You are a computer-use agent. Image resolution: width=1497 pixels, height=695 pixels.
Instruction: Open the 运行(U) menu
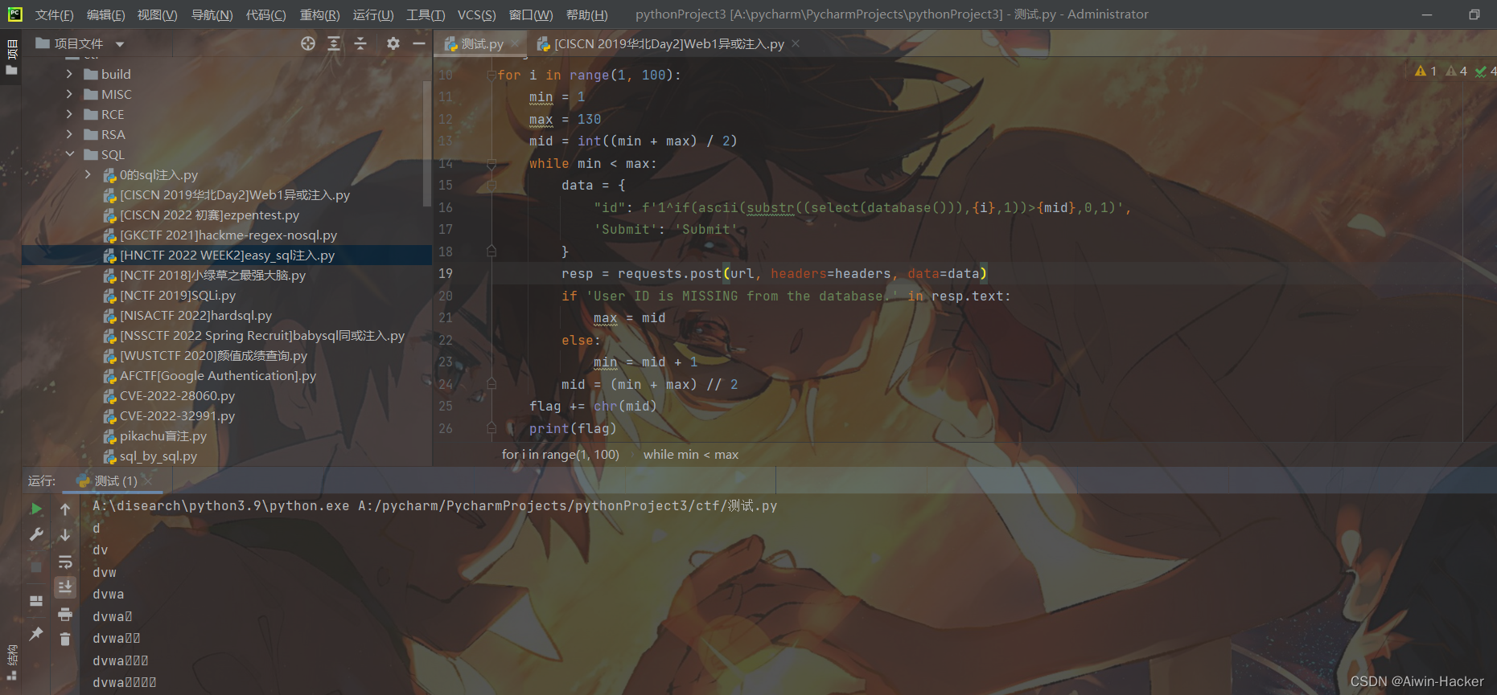[x=373, y=14]
